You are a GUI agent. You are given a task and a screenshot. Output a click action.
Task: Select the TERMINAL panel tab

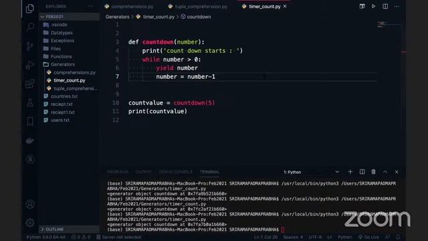pyautogui.click(x=209, y=172)
